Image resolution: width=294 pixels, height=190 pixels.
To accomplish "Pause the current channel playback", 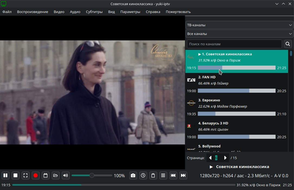I will 5,175.
